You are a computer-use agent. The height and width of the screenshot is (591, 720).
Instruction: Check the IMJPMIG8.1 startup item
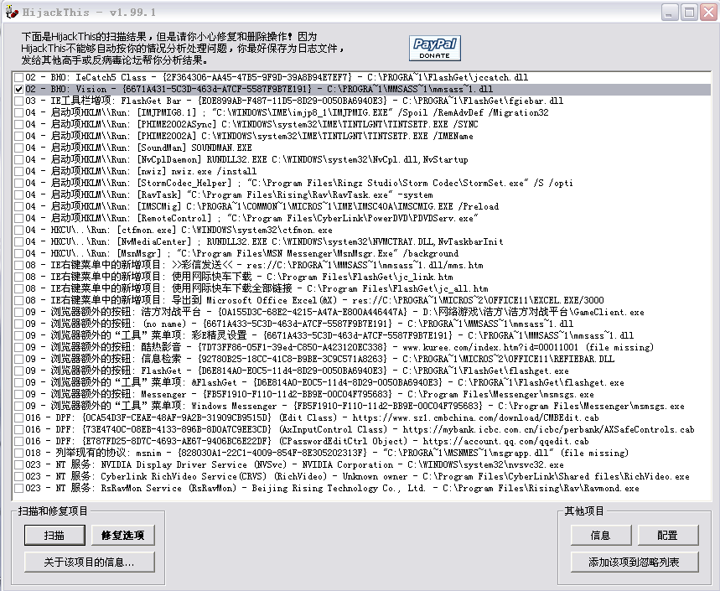pos(18,112)
